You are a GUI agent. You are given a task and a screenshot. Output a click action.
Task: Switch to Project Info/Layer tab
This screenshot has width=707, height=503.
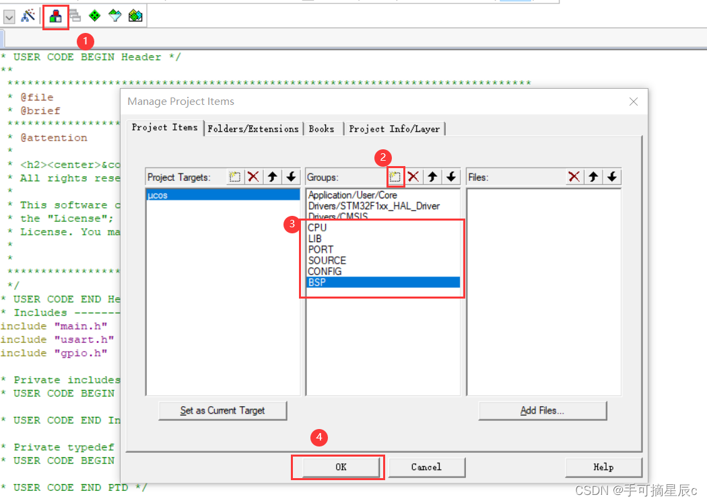(395, 129)
